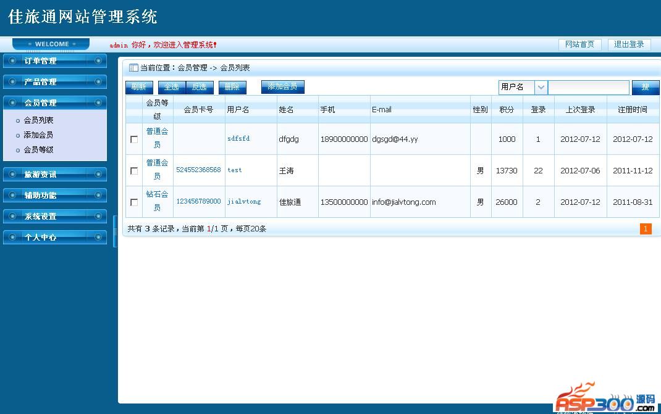Click left circle icon on 产品管理 bar
This screenshot has width=661, height=414.
click(x=12, y=81)
